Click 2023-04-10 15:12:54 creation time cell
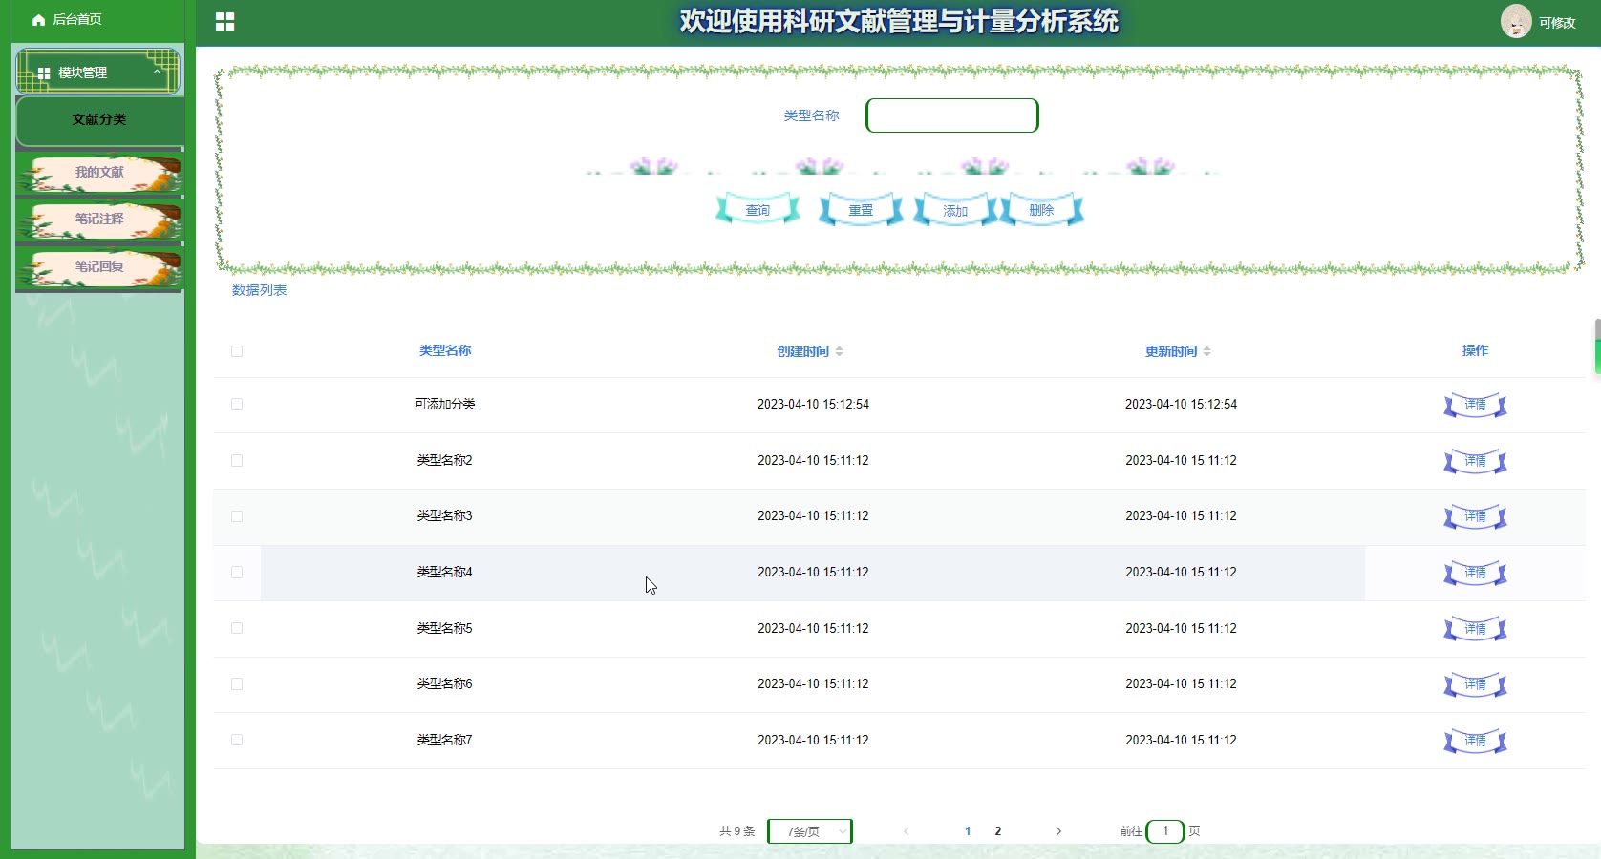This screenshot has width=1601, height=859. pyautogui.click(x=813, y=405)
